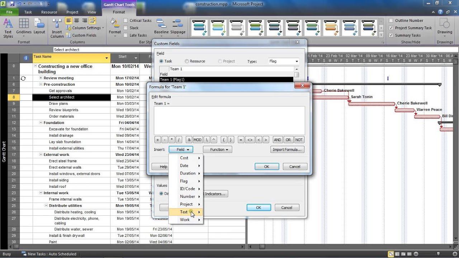Insert the AND operator

coord(278,140)
